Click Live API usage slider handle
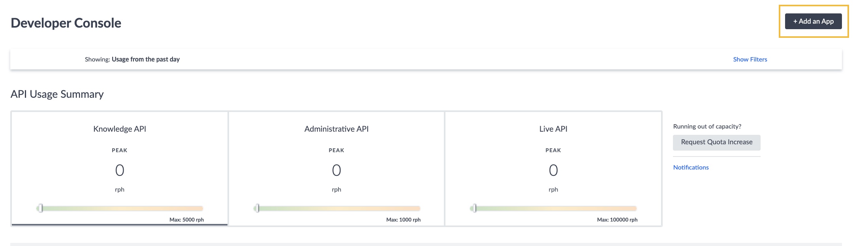The height and width of the screenshot is (246, 853). click(474, 208)
